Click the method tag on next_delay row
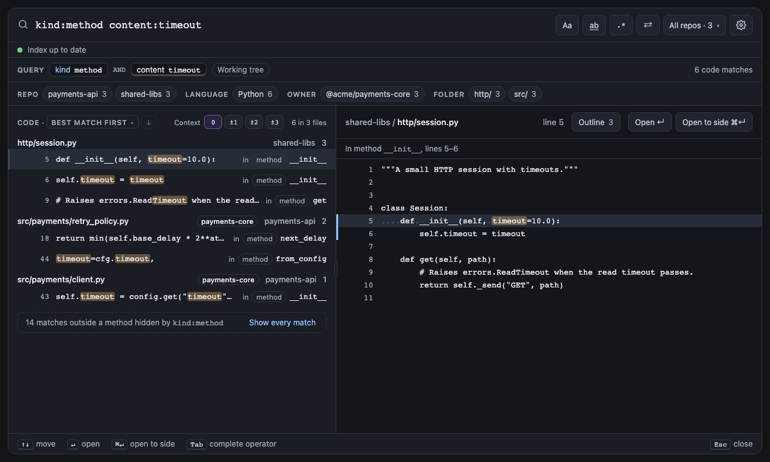Screen dimensions: 770x462 click(x=260, y=239)
